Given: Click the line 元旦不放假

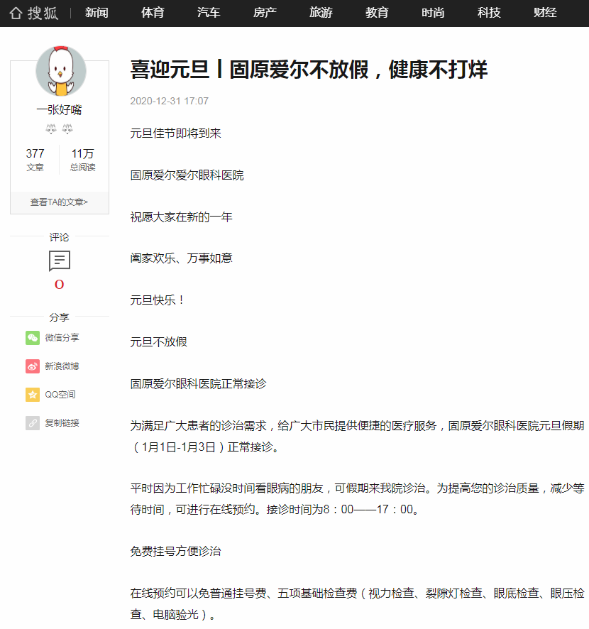Looking at the screenshot, I should [x=158, y=341].
